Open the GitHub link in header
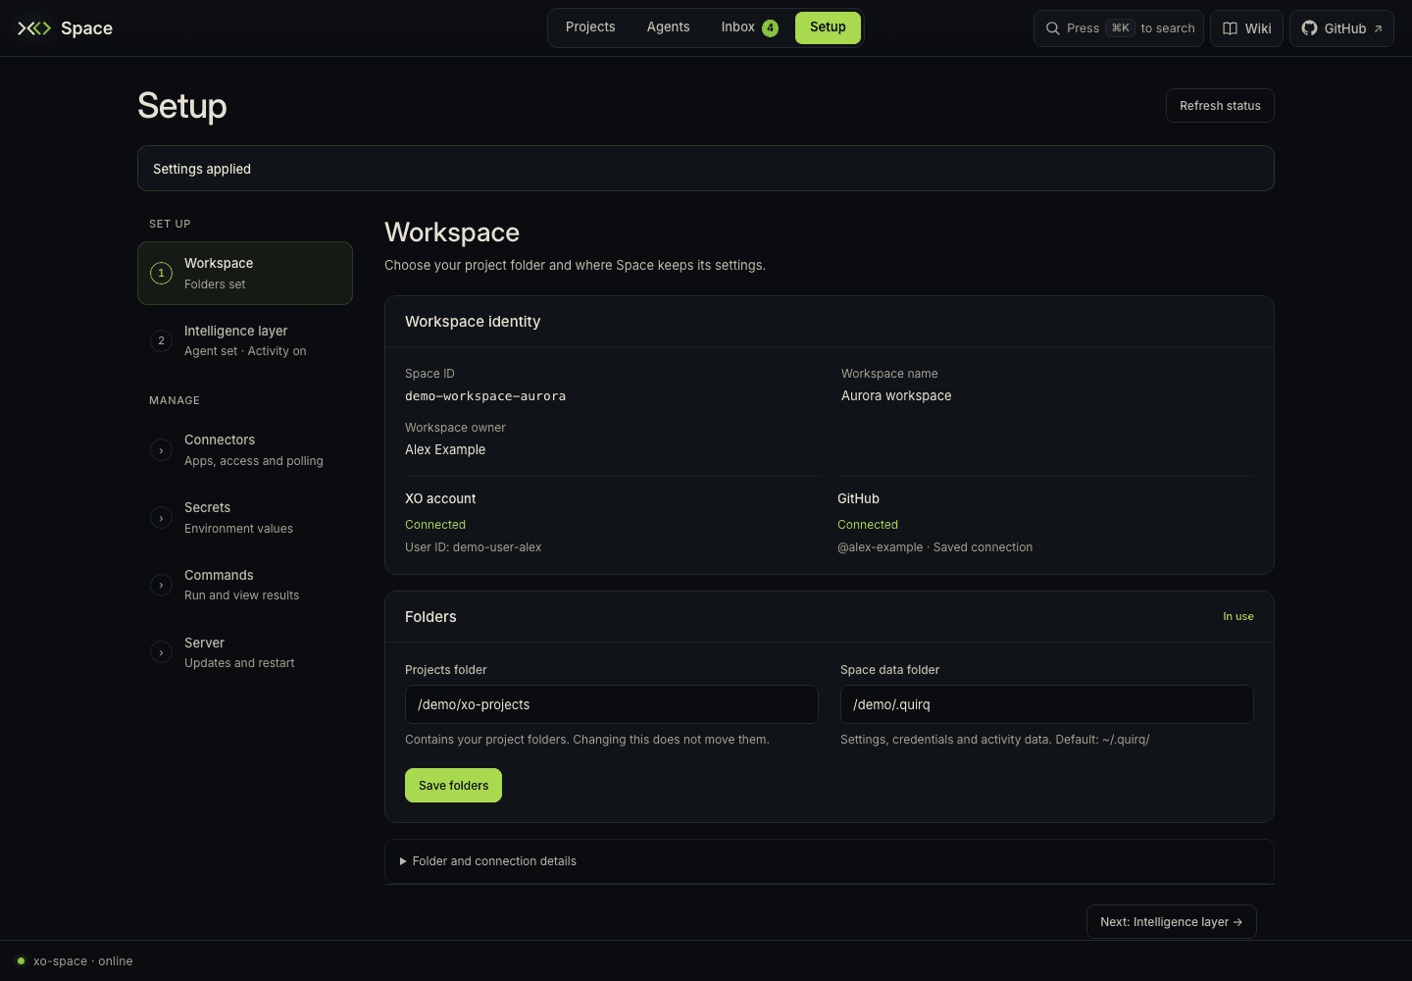 point(1341,28)
